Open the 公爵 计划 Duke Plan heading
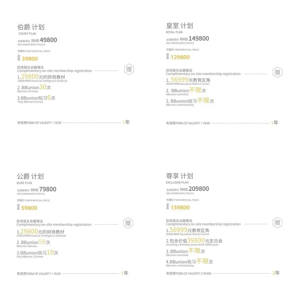 [30, 176]
